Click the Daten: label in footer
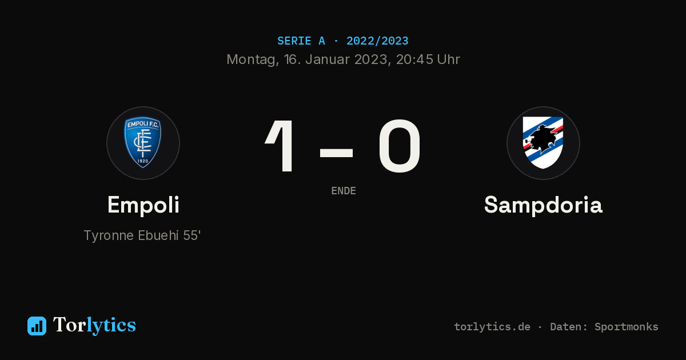The image size is (686, 360). point(569,327)
